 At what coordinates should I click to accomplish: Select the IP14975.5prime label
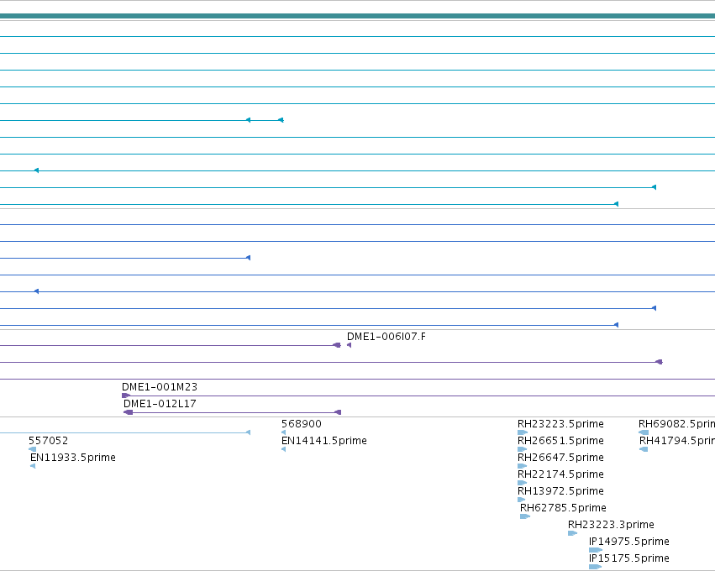[629, 542]
